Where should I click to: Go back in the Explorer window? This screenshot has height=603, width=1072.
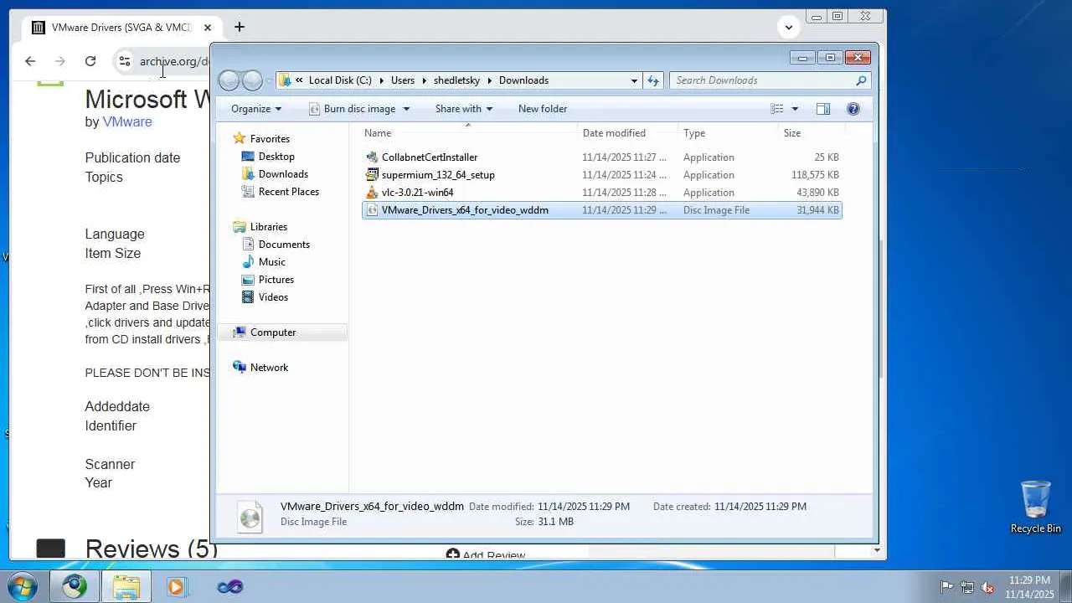229,80
